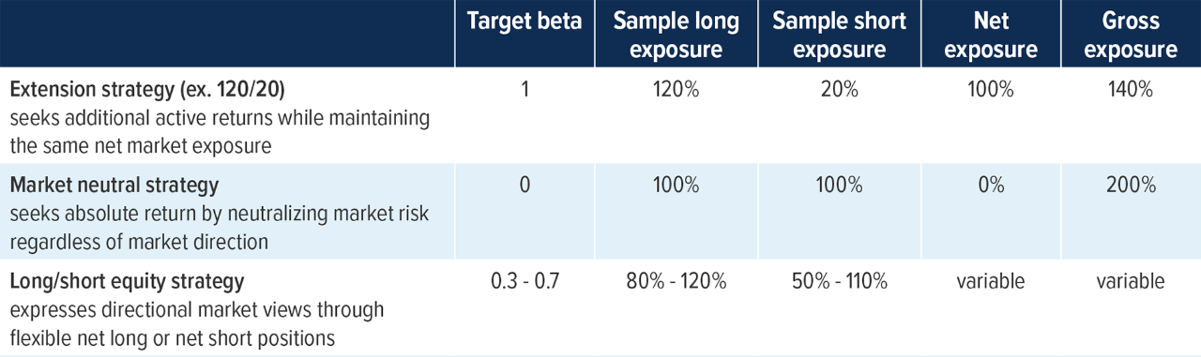
Task: Click the Extension strategy 100% net exposure
Action: pyautogui.click(x=992, y=91)
